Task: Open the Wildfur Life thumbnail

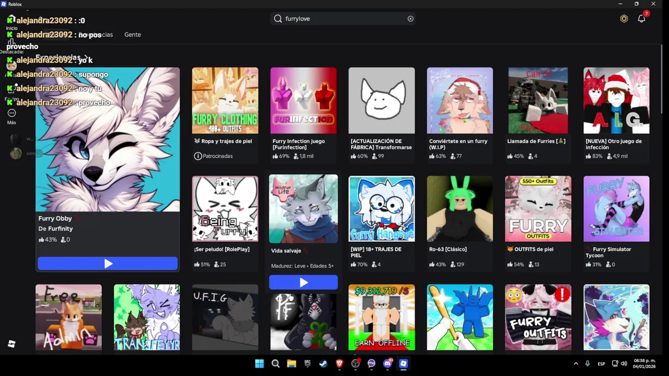Action: [304, 209]
